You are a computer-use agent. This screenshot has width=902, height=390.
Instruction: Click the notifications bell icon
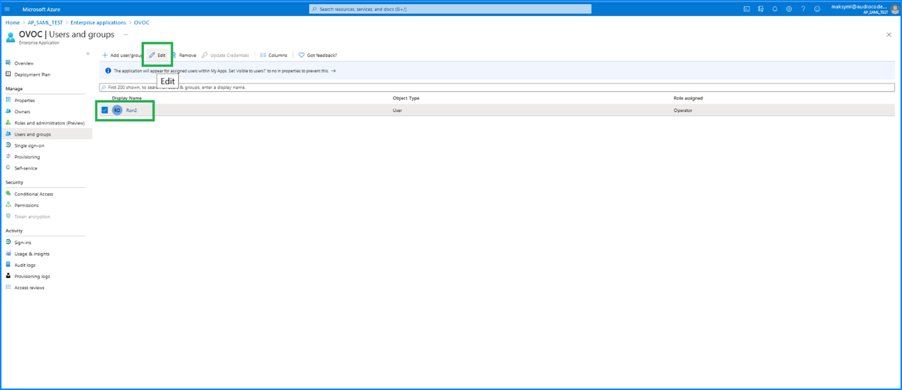(x=775, y=9)
